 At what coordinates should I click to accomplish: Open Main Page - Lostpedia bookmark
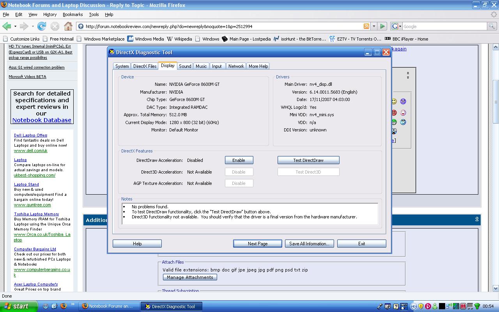click(246, 39)
